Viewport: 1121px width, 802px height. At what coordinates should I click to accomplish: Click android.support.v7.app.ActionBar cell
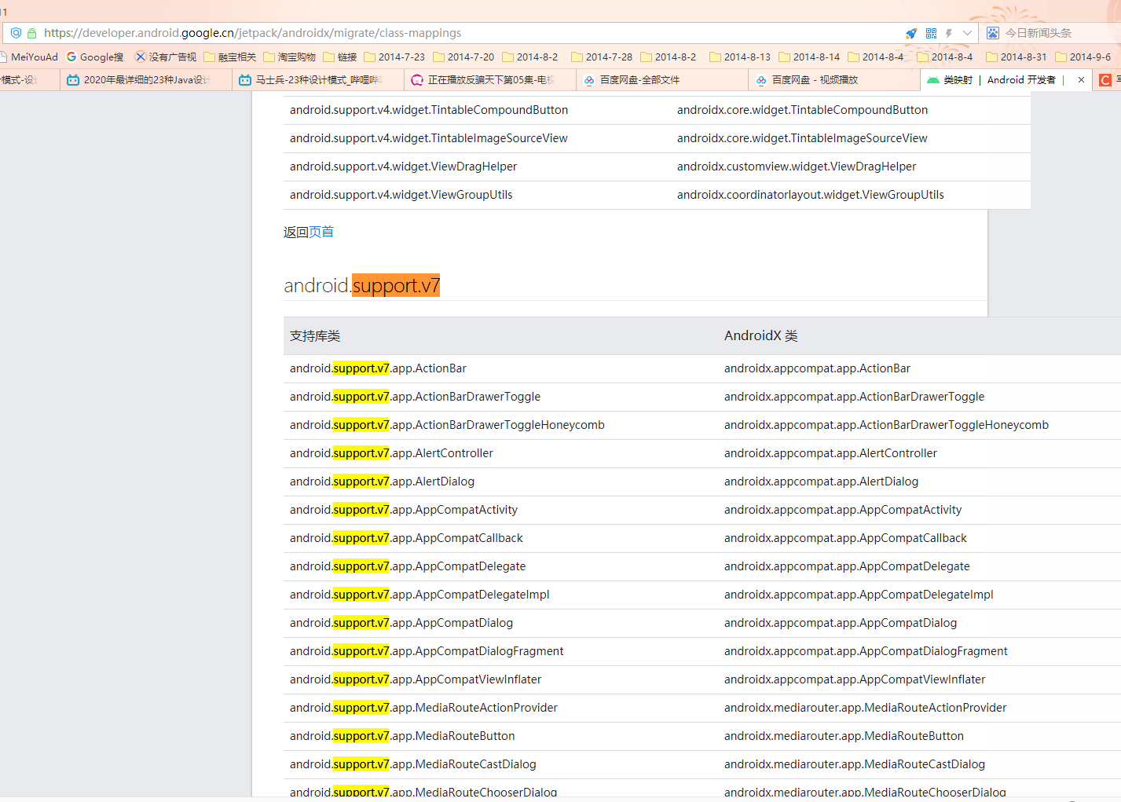tap(378, 368)
